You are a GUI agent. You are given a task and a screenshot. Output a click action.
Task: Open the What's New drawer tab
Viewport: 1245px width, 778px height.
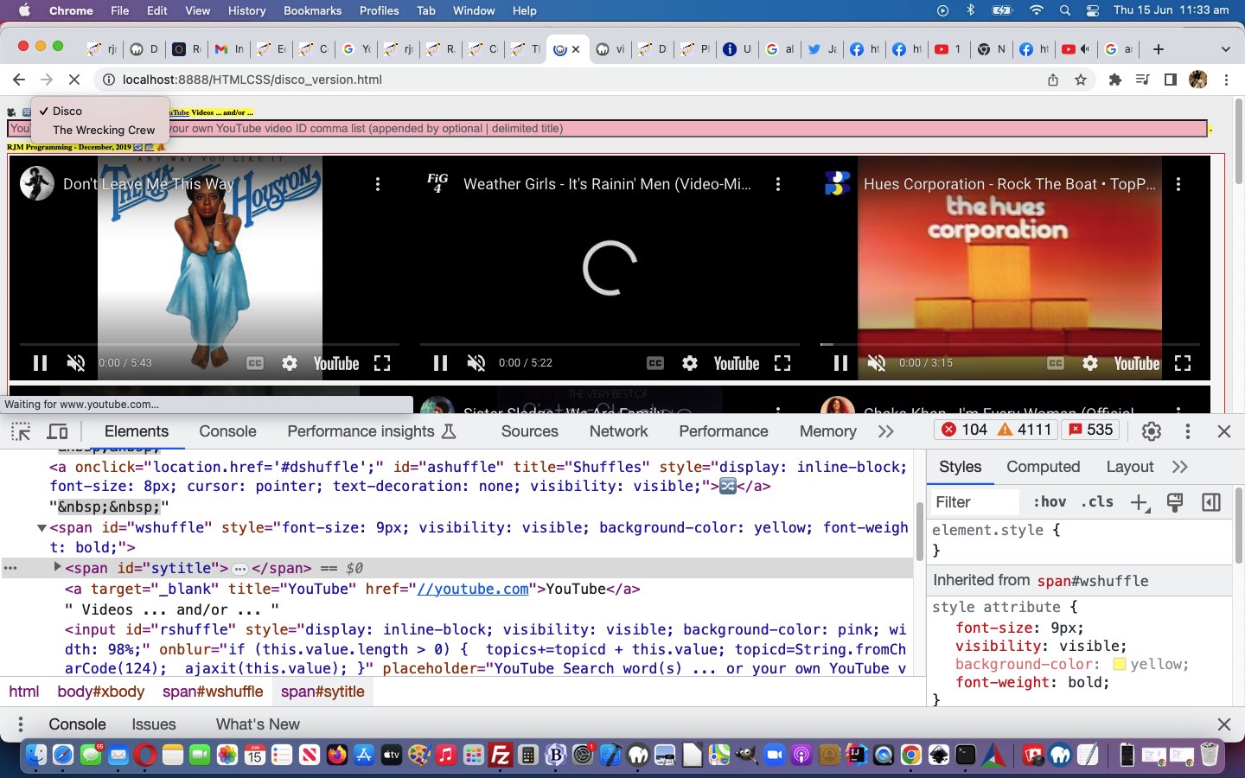(x=258, y=724)
